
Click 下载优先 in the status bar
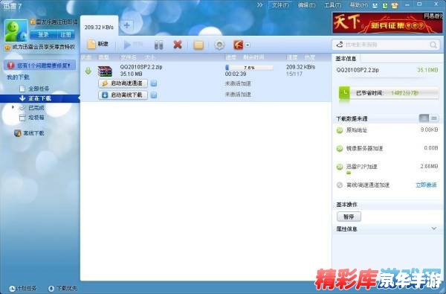pyautogui.click(x=62, y=288)
